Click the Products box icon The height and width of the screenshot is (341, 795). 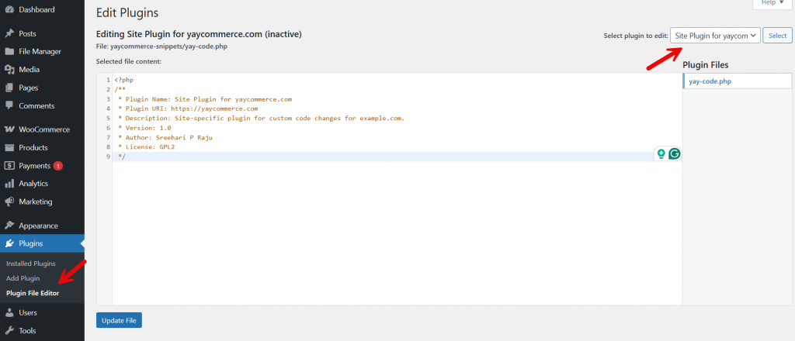9,148
